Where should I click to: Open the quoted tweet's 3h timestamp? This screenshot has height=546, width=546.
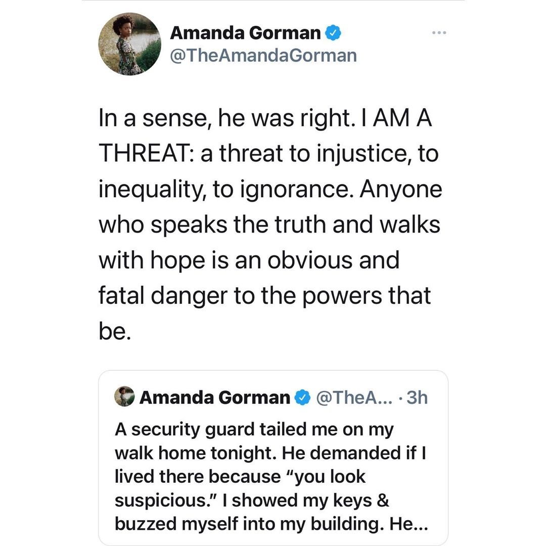pos(417,397)
